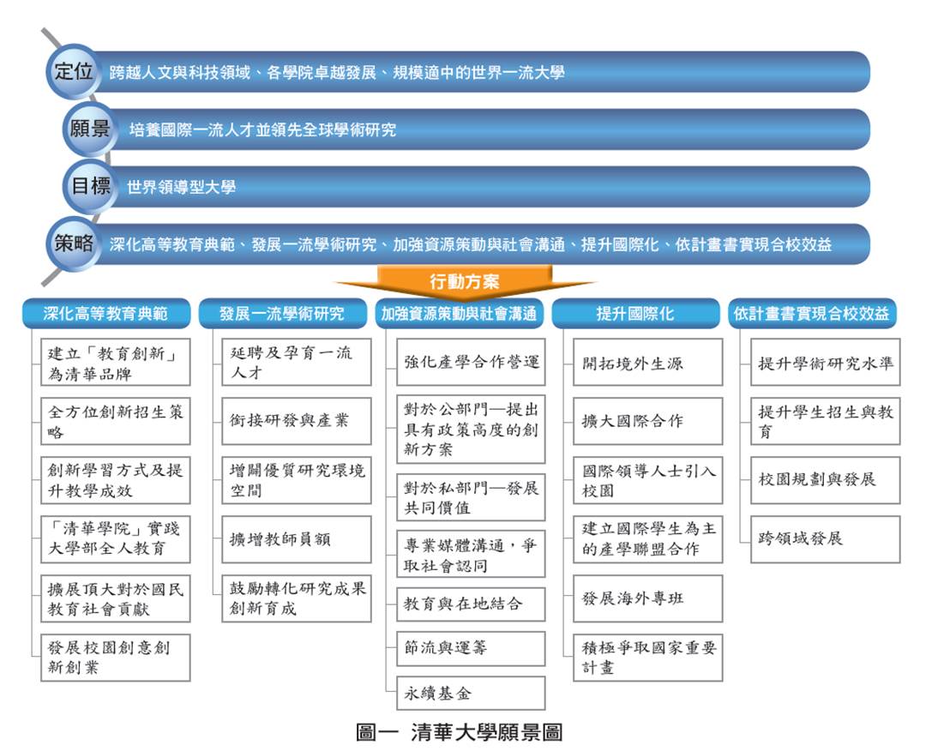This screenshot has height=751, width=926.
Task: Click the 建立國際學生為主的產學聯盟合作 box
Action: click(648, 539)
